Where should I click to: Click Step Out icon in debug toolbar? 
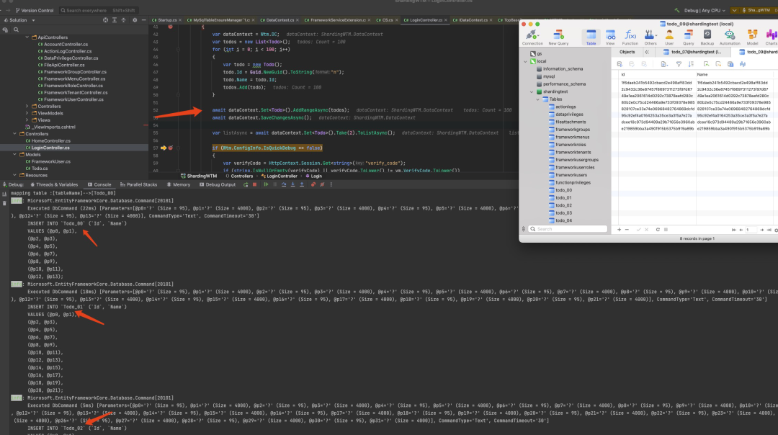302,184
